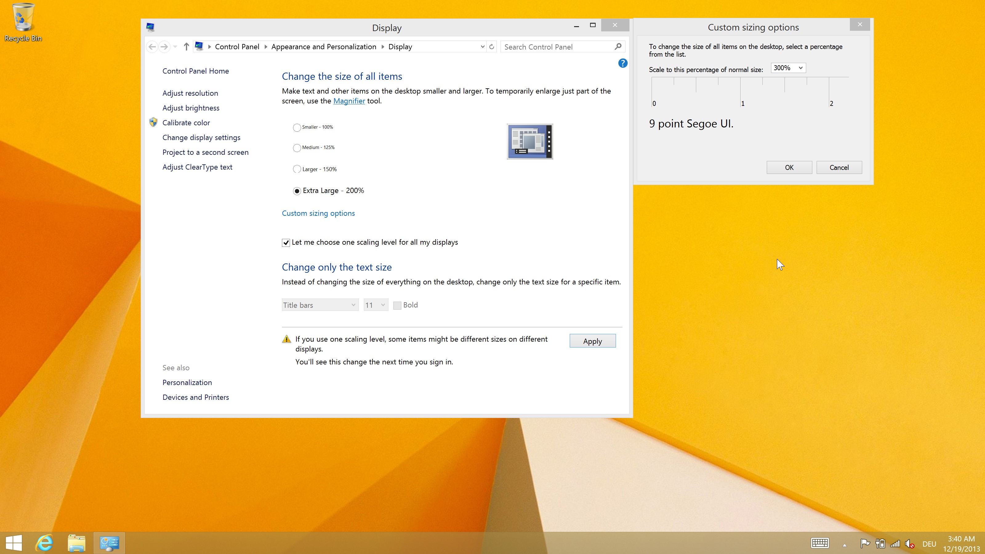Open the 300% scale percentage dropdown

[x=788, y=68]
